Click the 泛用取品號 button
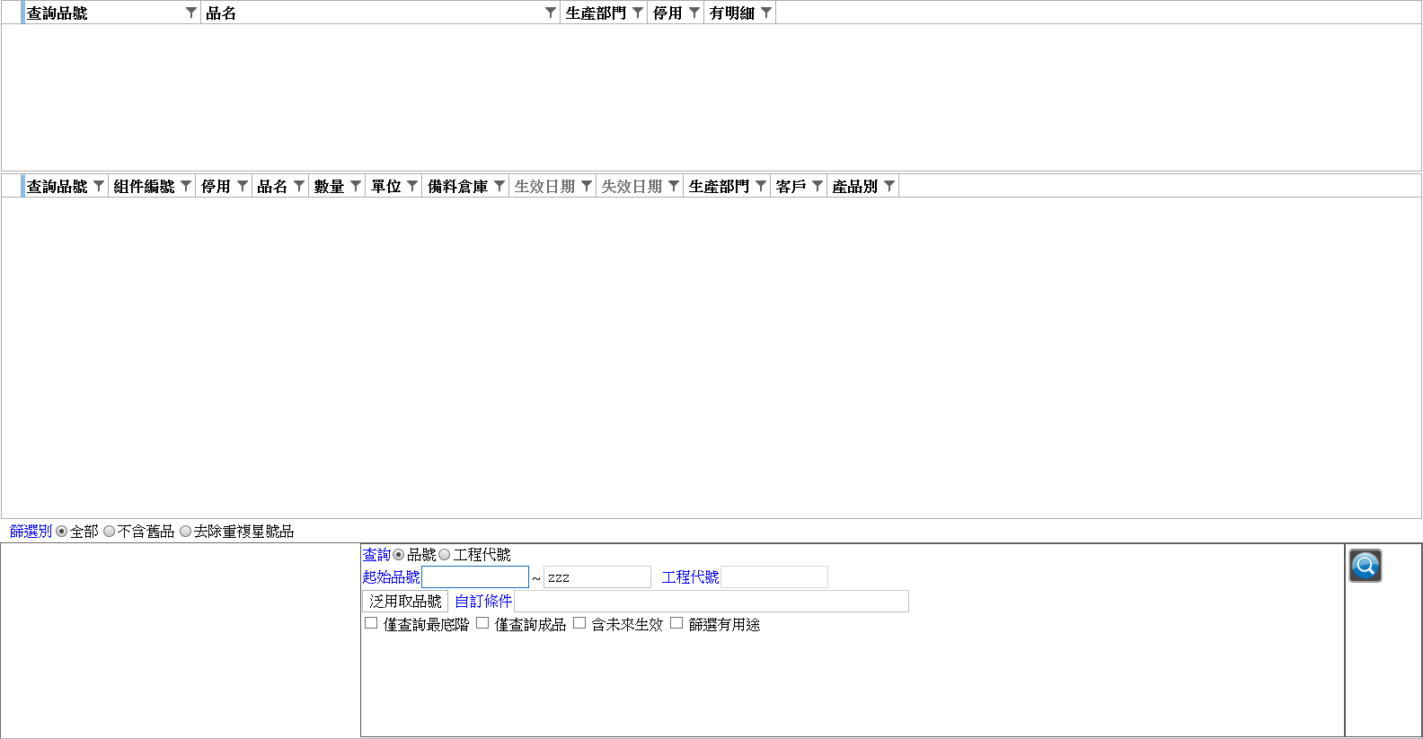Viewport: 1423px width, 739px height. [x=405, y=601]
